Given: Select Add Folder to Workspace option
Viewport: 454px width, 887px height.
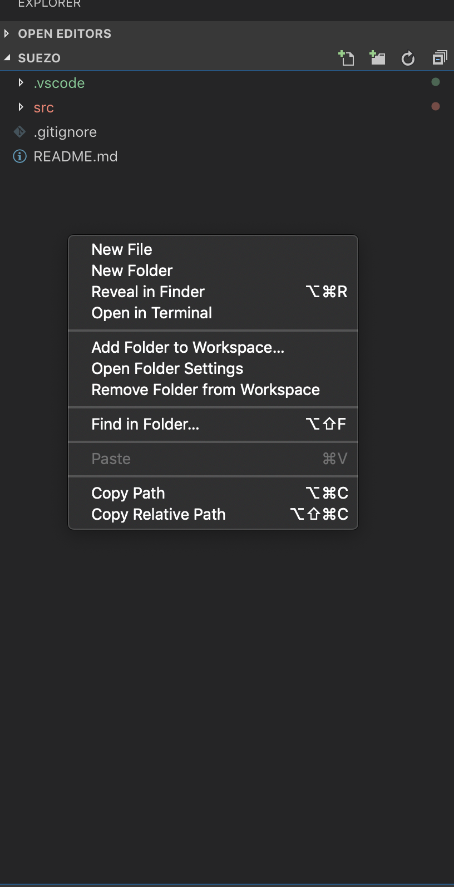Looking at the screenshot, I should click(187, 347).
